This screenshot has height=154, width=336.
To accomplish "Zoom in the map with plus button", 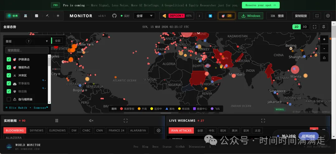I will [324, 39].
